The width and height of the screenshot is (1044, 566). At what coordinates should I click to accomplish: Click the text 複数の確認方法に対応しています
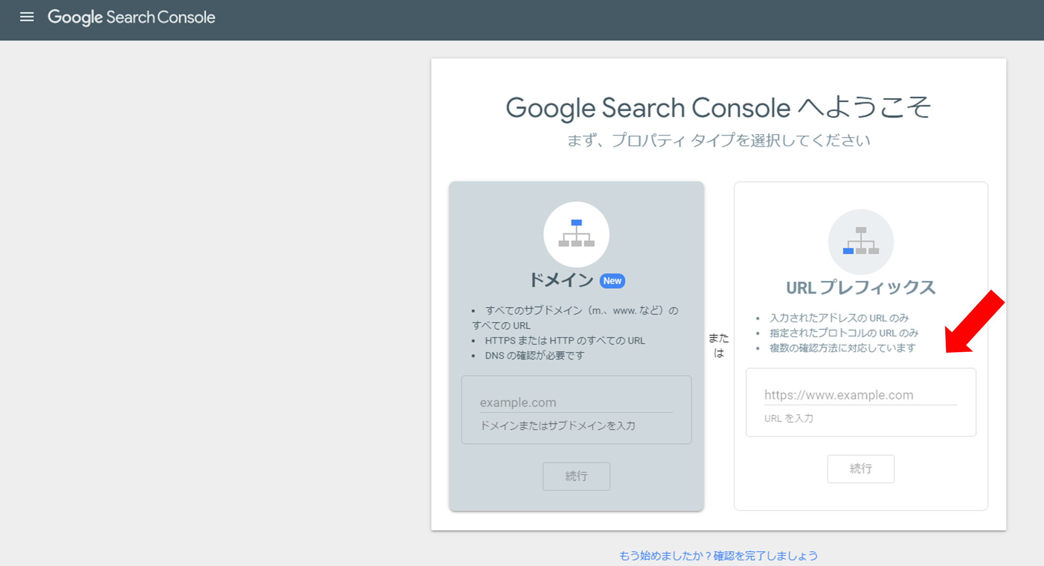pos(842,348)
